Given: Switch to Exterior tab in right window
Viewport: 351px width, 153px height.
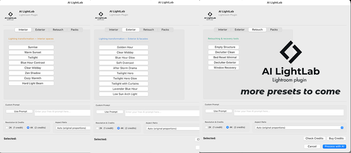Looking at the screenshot, I should (x=239, y=30).
